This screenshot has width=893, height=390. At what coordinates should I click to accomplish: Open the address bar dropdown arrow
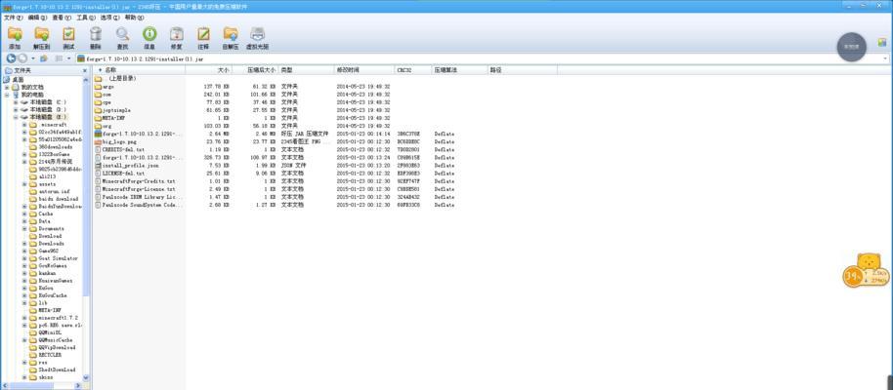885,58
